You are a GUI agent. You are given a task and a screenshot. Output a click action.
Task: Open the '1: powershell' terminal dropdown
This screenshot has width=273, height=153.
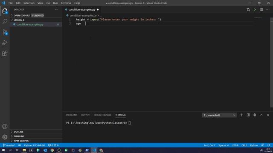pos(219,115)
